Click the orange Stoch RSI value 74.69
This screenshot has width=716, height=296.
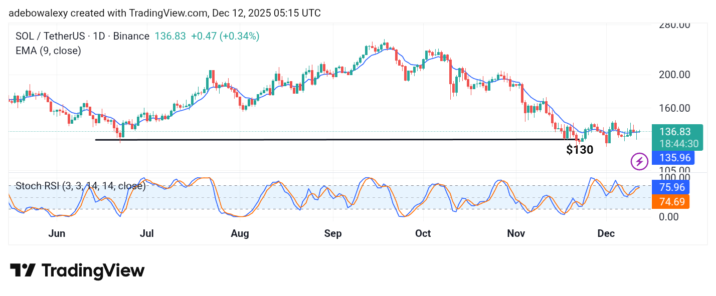[671, 202]
